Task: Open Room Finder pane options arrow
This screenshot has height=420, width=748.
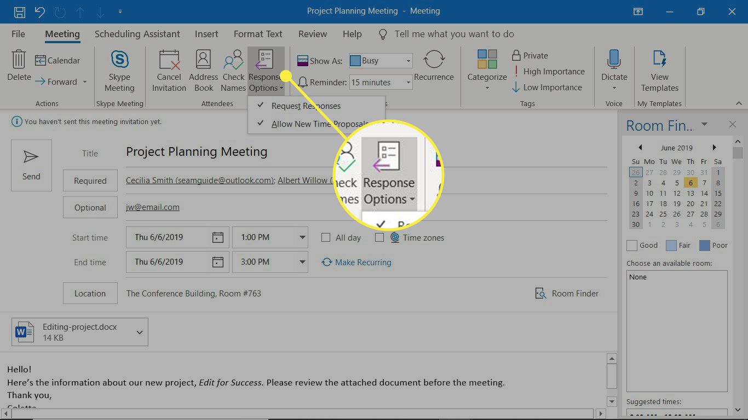Action: point(705,124)
